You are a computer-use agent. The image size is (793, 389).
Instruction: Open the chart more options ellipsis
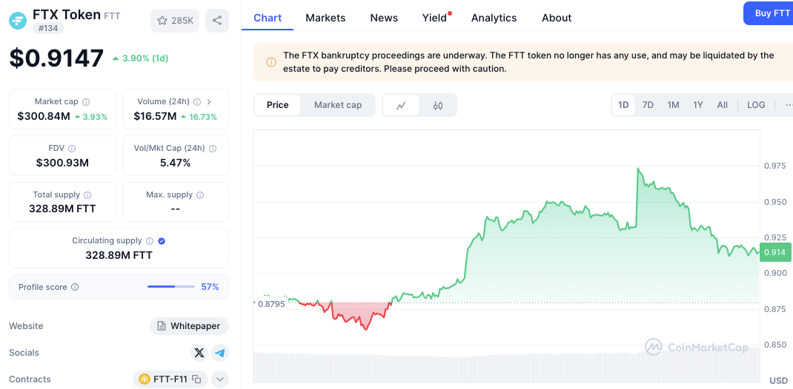tap(788, 105)
